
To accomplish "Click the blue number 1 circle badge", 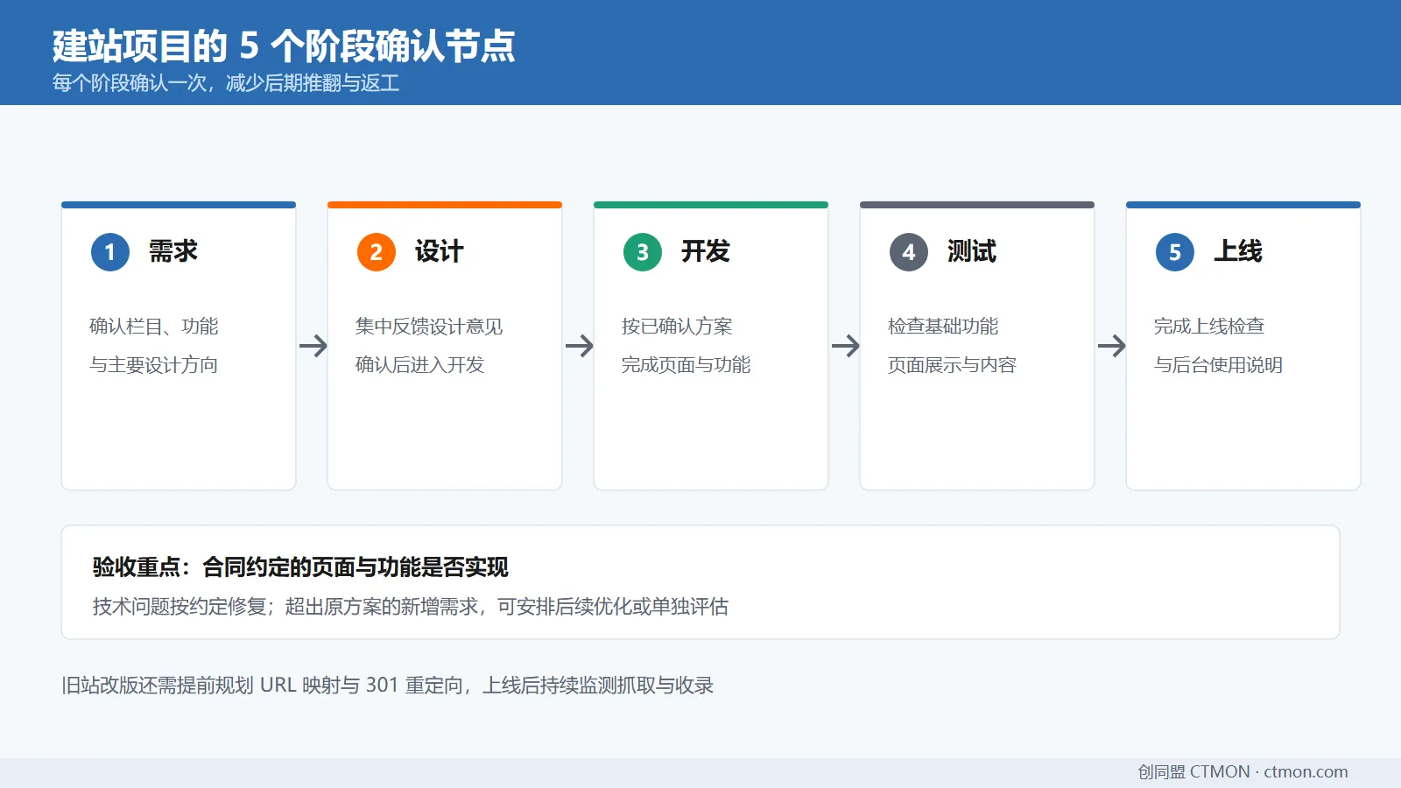I will tap(110, 252).
